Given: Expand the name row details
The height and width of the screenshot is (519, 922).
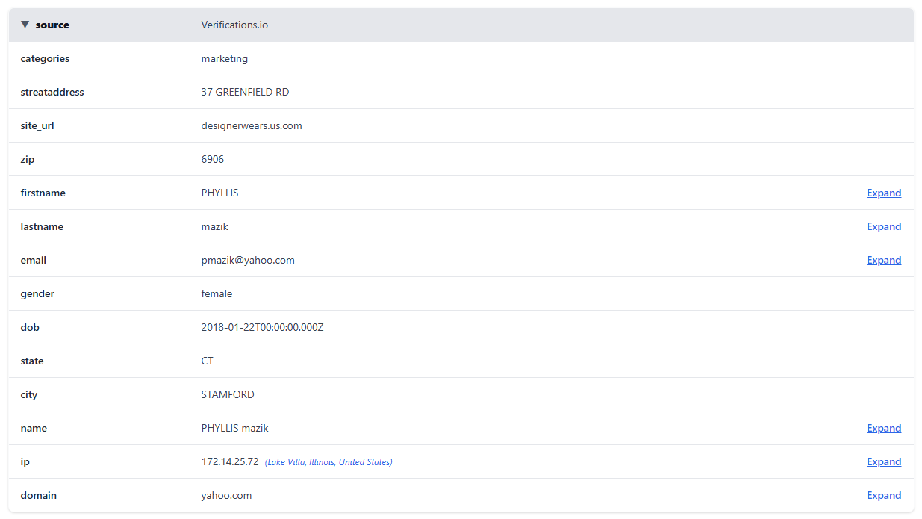Looking at the screenshot, I should tap(883, 428).
